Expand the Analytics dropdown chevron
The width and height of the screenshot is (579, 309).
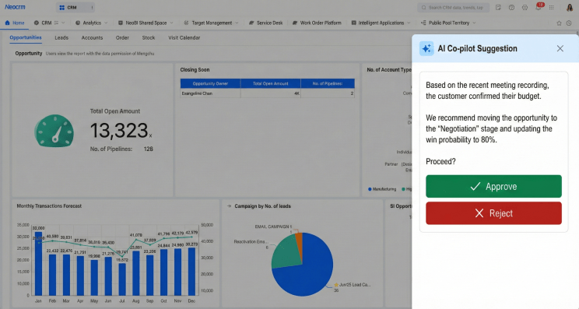point(106,23)
